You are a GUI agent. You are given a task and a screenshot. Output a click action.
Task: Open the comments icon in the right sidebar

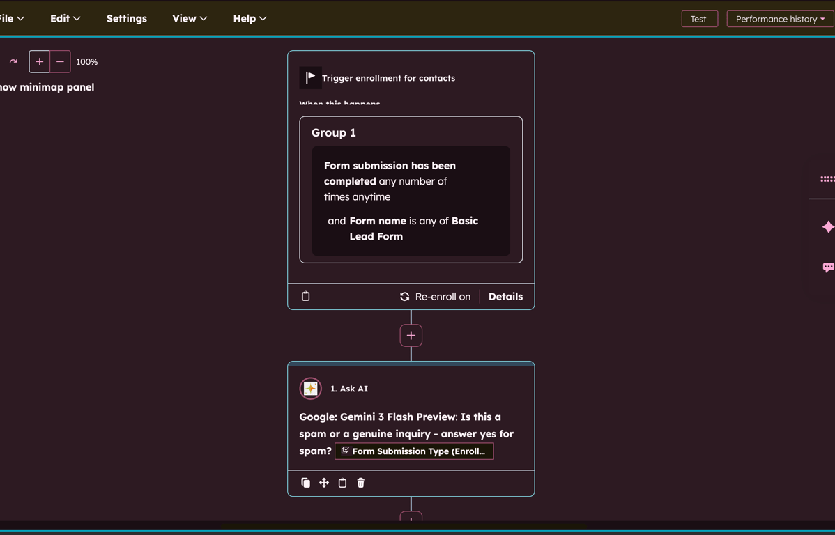[828, 267]
